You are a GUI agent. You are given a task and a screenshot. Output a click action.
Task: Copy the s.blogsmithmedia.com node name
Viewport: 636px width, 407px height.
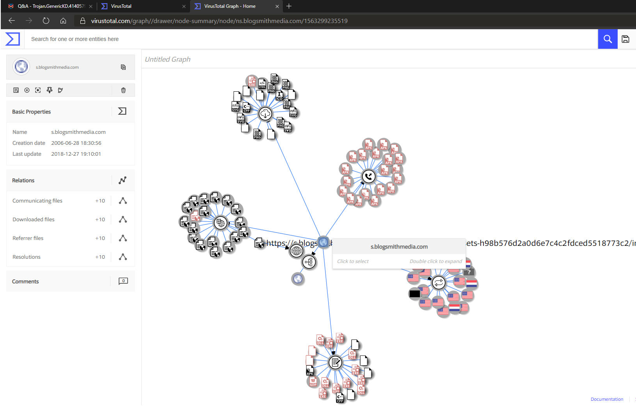click(123, 67)
